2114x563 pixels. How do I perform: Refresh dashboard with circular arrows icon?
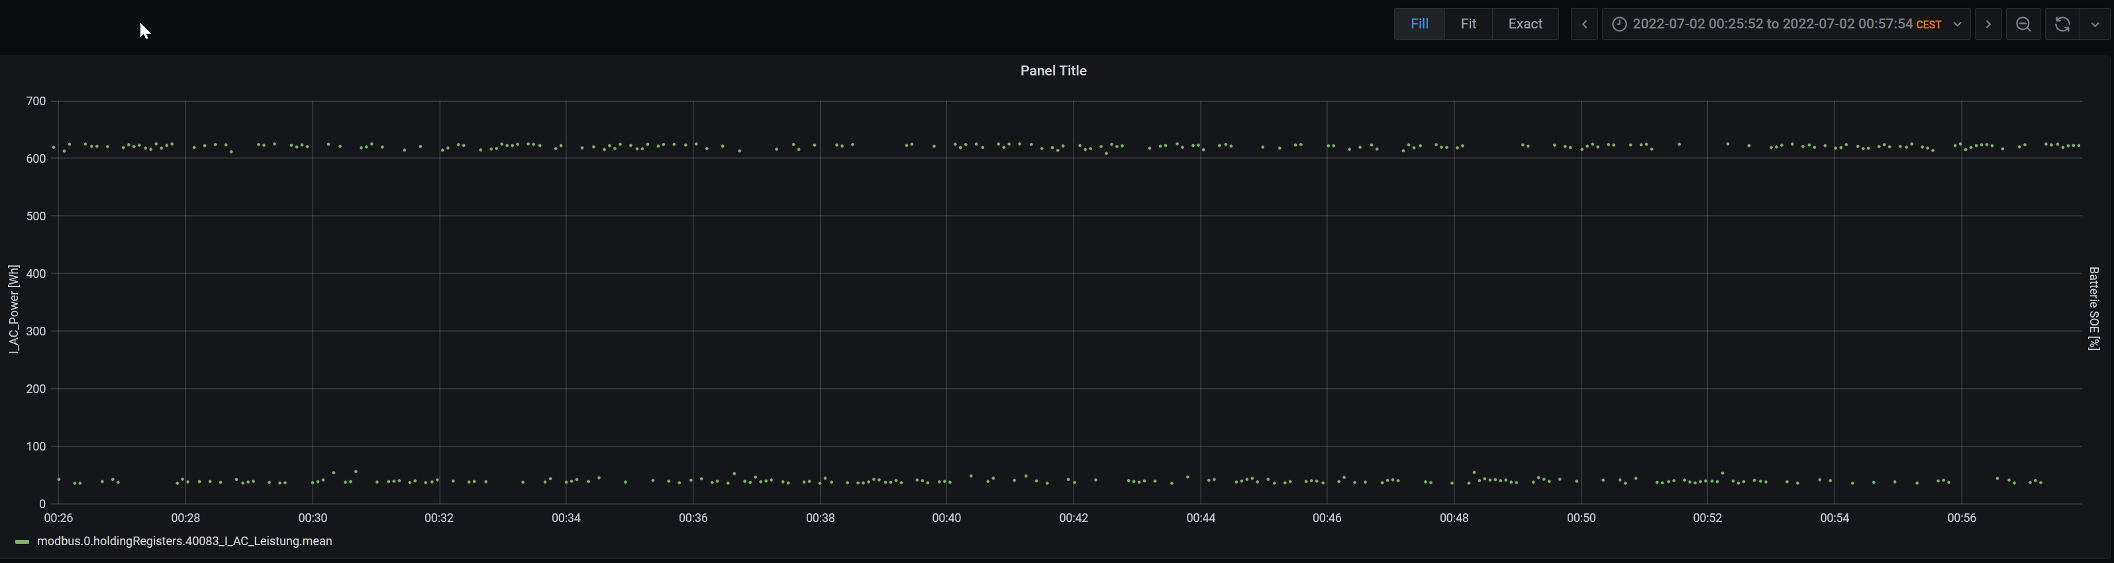pyautogui.click(x=2062, y=24)
